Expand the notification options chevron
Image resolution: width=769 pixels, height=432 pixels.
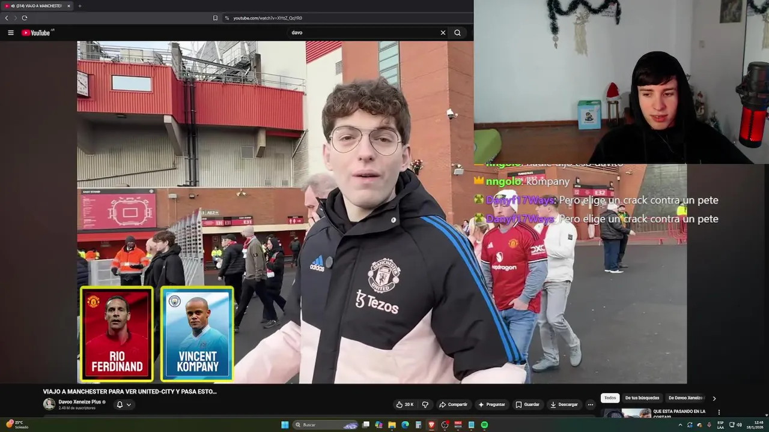pos(129,404)
